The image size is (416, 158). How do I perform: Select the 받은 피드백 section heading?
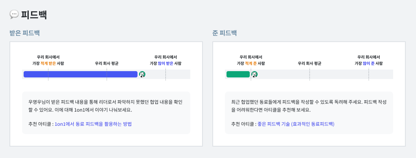point(24,33)
